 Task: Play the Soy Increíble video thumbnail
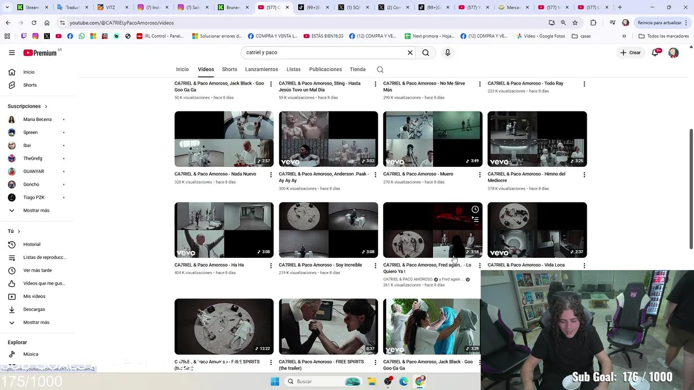(x=329, y=230)
